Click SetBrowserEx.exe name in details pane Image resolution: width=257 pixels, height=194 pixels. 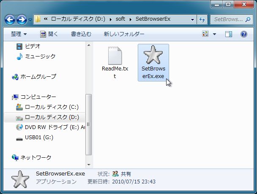(x=60, y=174)
